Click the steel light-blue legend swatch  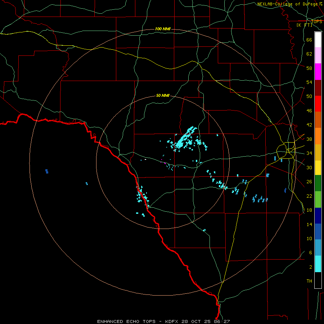click(318, 248)
